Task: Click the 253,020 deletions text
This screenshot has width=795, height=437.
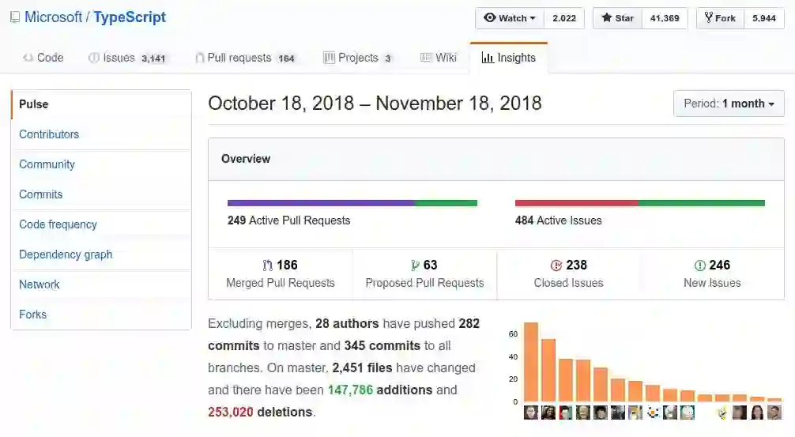Action: coord(260,413)
